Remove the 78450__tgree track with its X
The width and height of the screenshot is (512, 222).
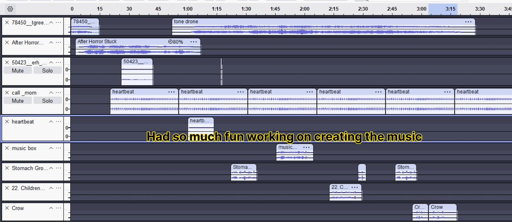pos(7,22)
